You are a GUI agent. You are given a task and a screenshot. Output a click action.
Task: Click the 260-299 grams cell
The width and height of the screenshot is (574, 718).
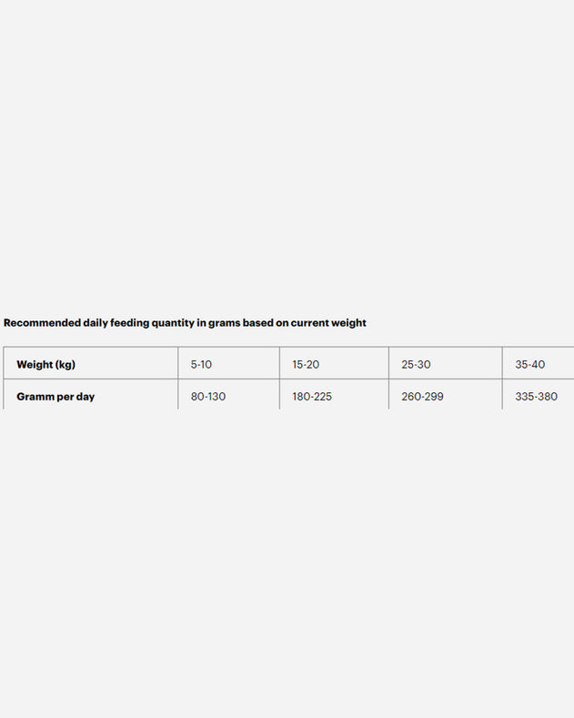[x=422, y=397]
